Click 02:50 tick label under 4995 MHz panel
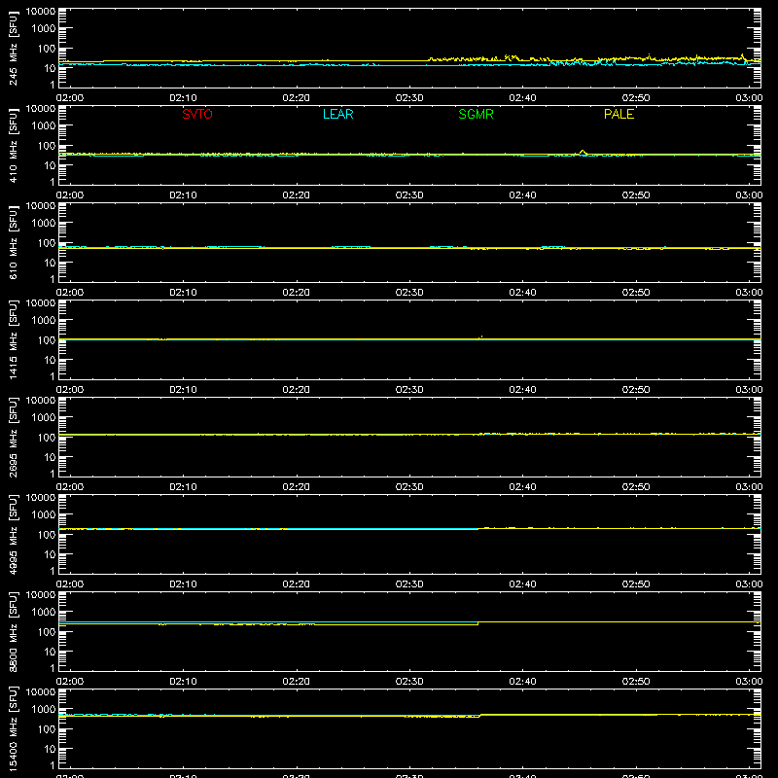 tap(636, 584)
